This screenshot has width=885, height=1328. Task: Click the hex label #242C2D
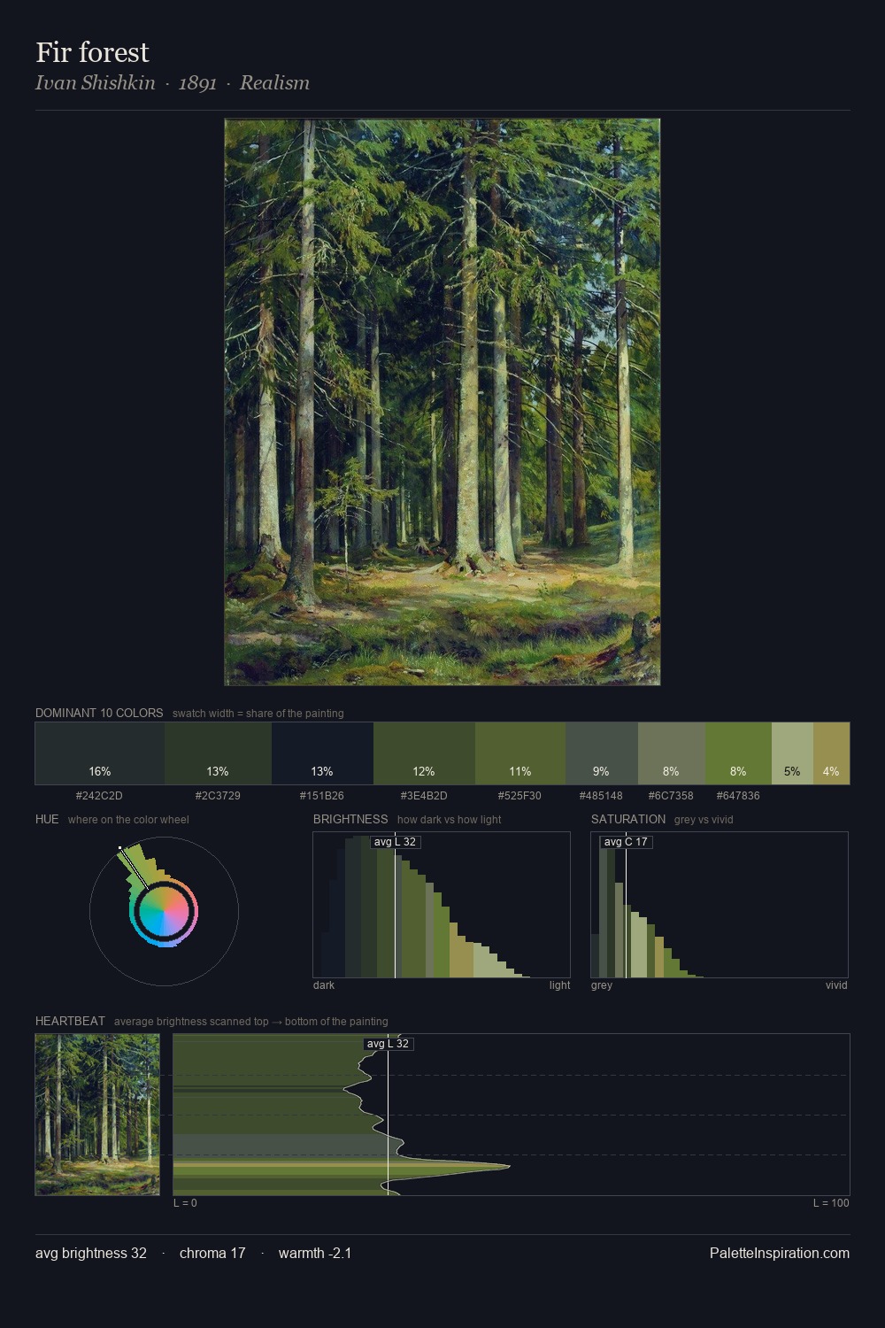point(99,796)
